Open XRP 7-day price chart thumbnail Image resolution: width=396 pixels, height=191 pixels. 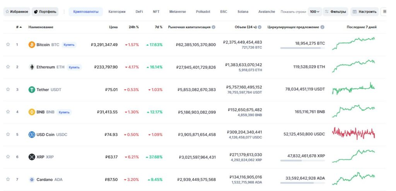click(x=353, y=156)
